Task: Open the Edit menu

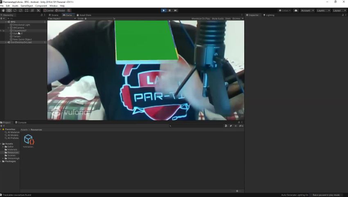Action: [x=8, y=6]
